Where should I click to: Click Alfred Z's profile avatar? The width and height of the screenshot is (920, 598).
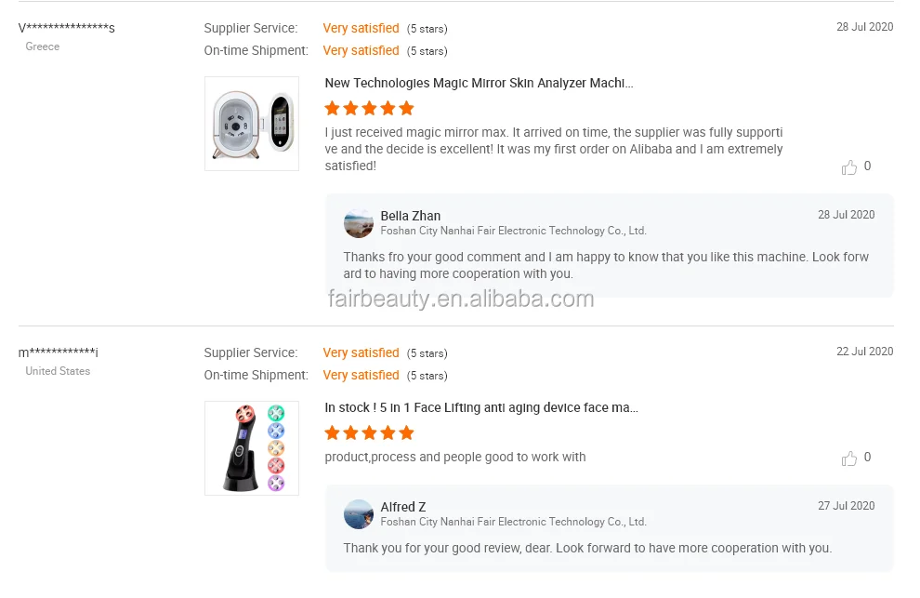pyautogui.click(x=358, y=514)
